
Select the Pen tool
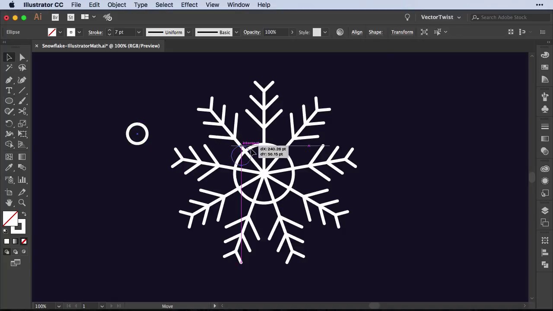tap(9, 80)
